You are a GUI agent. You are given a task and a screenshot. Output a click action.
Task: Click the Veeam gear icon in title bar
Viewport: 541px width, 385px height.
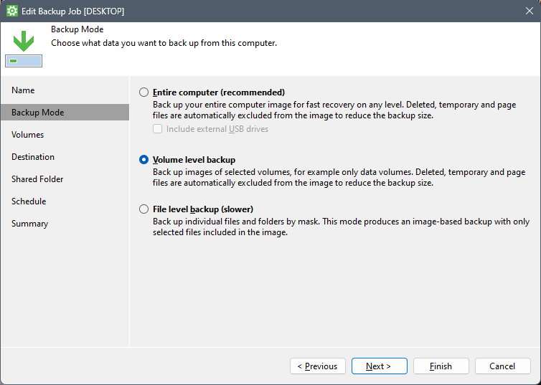11,11
